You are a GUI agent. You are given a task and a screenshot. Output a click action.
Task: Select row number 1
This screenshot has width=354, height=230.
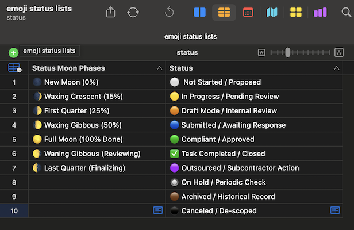[x=14, y=82]
